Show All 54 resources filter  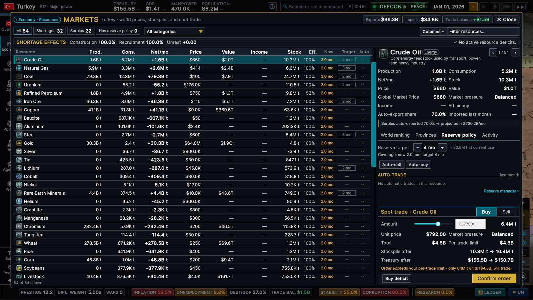23,31
